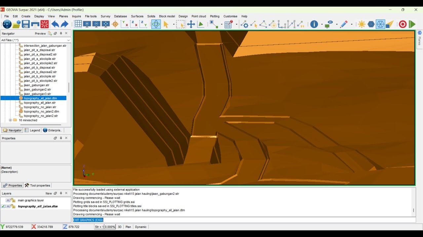Click the orange crosshair target icon

click(x=115, y=24)
